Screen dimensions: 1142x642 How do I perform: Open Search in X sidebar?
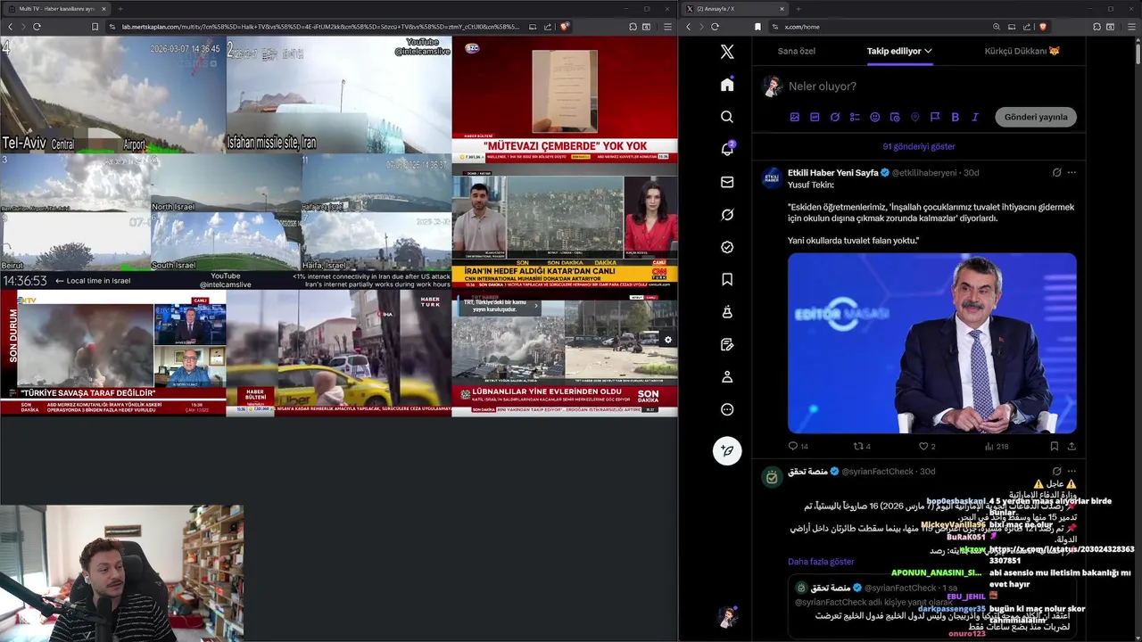pyautogui.click(x=727, y=117)
